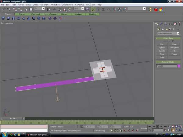Click the Windows Start orb
The width and height of the screenshot is (183, 137).
(x=5, y=135)
